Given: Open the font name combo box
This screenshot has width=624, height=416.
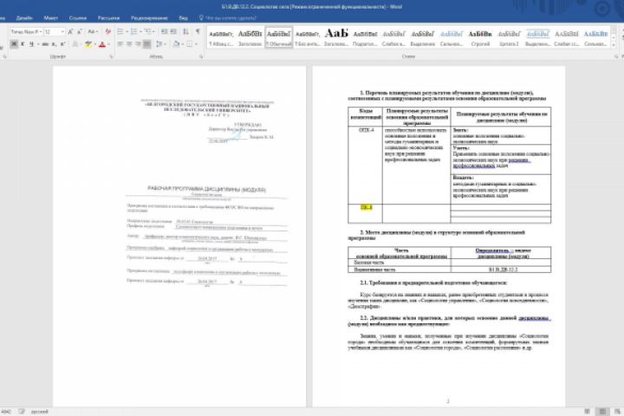Looking at the screenshot, I should pyautogui.click(x=26, y=31).
